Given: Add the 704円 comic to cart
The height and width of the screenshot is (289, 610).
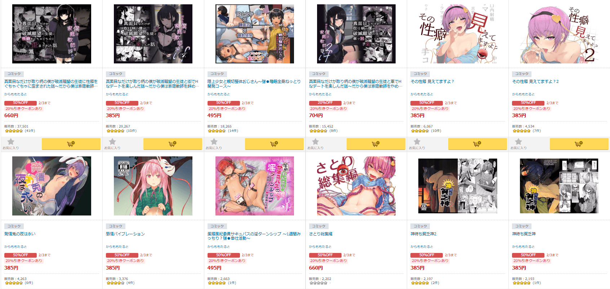Looking at the screenshot, I should 376,144.
